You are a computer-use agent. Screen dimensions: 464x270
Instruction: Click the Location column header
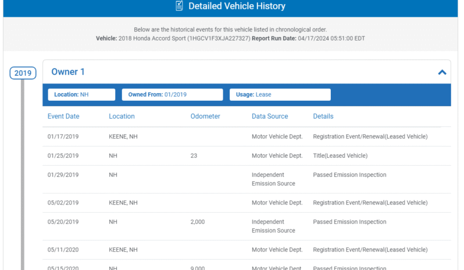(122, 116)
